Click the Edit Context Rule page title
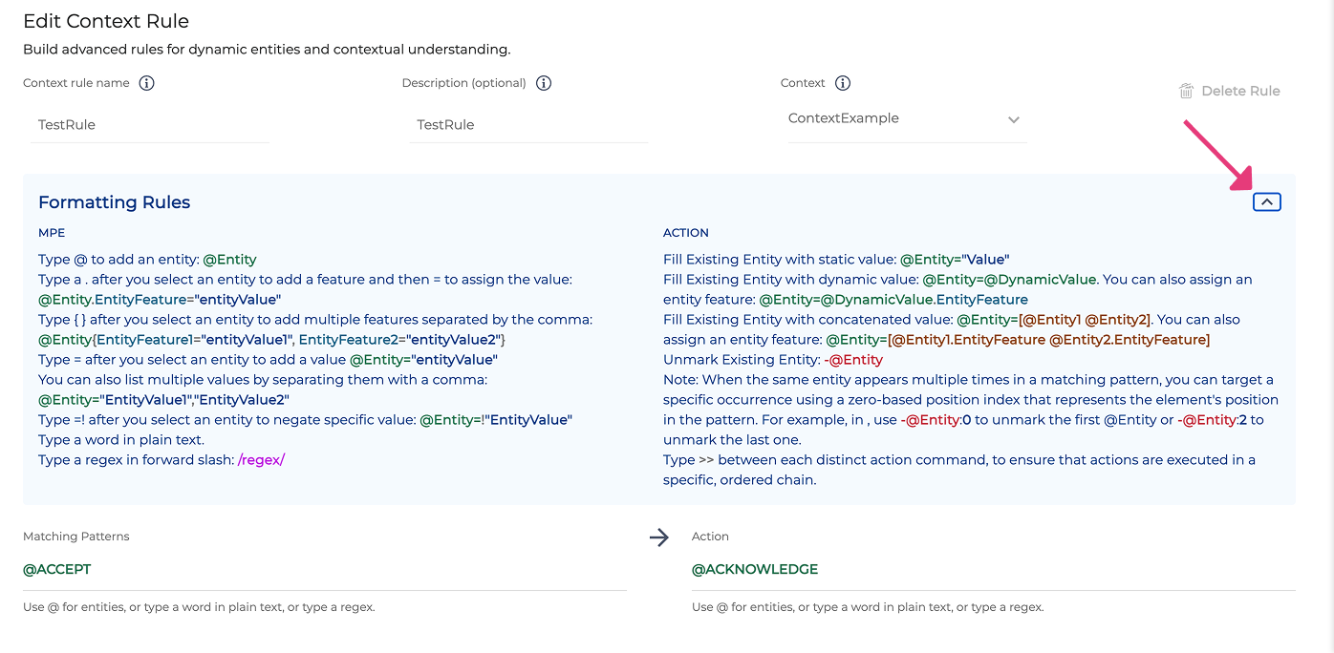 (106, 21)
